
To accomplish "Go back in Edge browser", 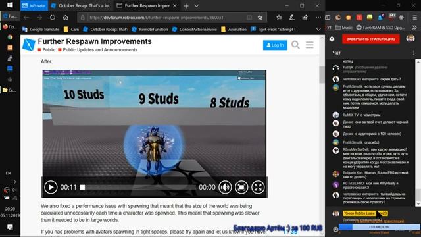I will (26, 18).
